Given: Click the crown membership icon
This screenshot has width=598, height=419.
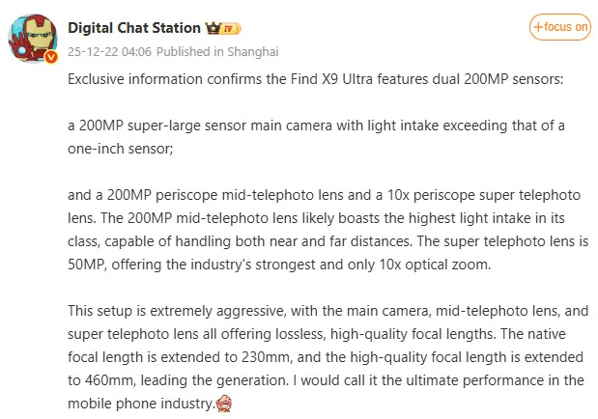Looking at the screenshot, I should pyautogui.click(x=214, y=28).
